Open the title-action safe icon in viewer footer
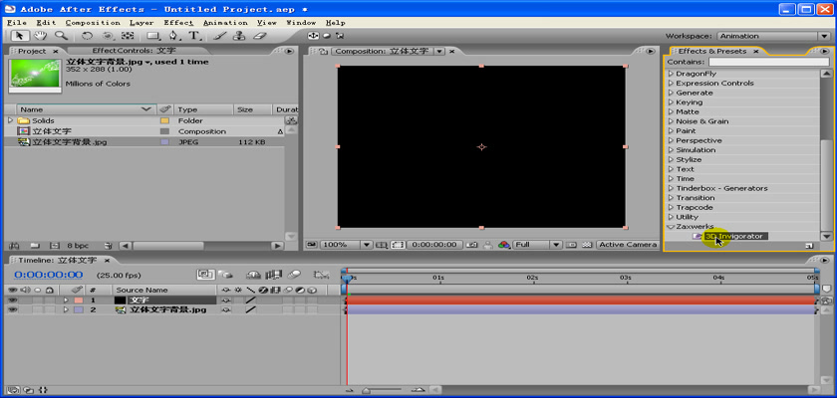837x398 pixels. click(381, 245)
